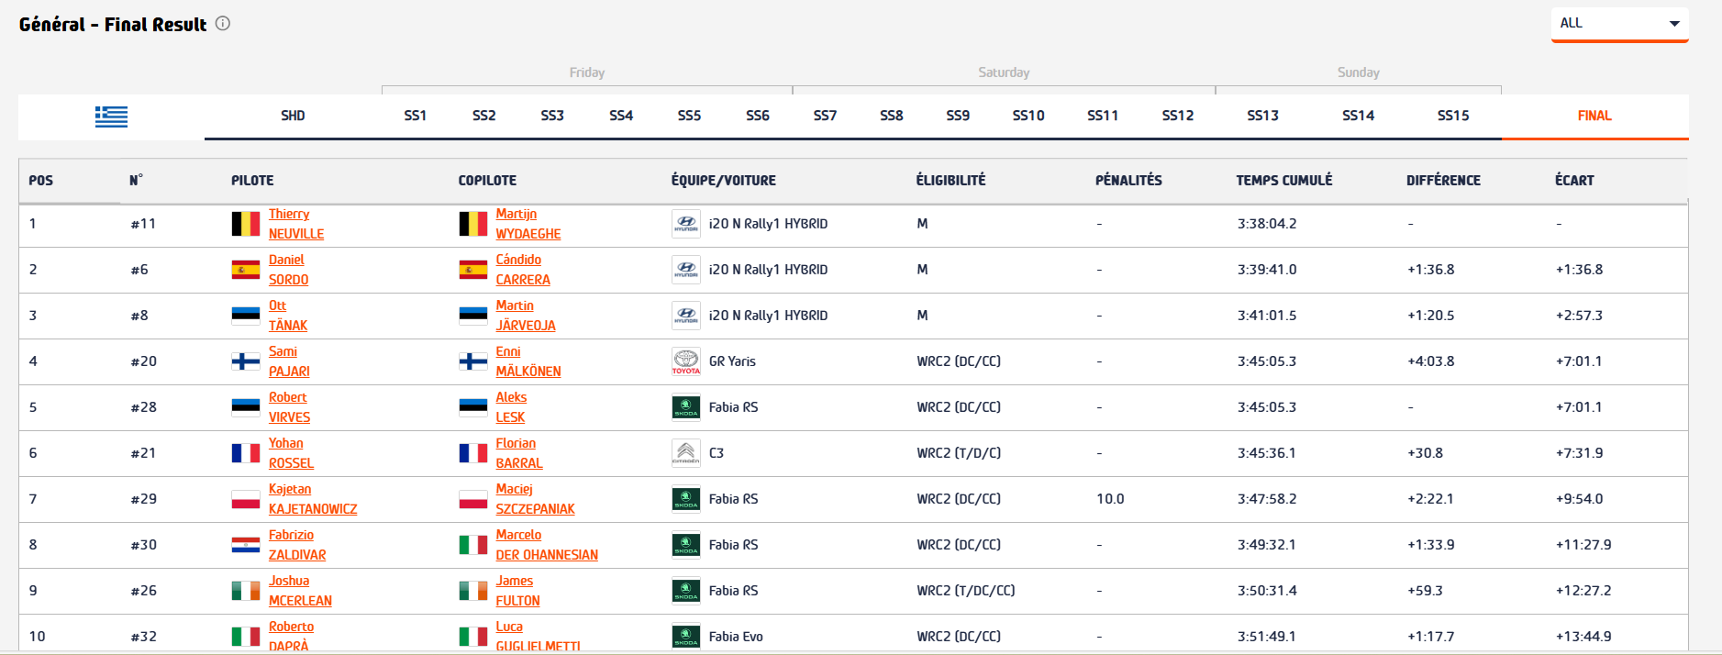Viewport: 1722px width, 655px height.
Task: Click the Greece flag icon tab
Action: pos(111,117)
